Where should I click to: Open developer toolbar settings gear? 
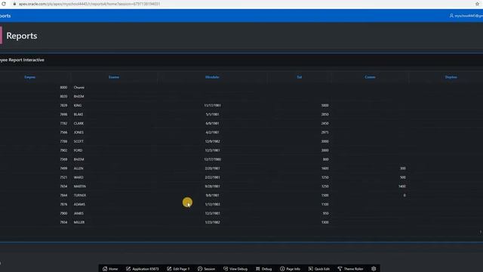374,269
